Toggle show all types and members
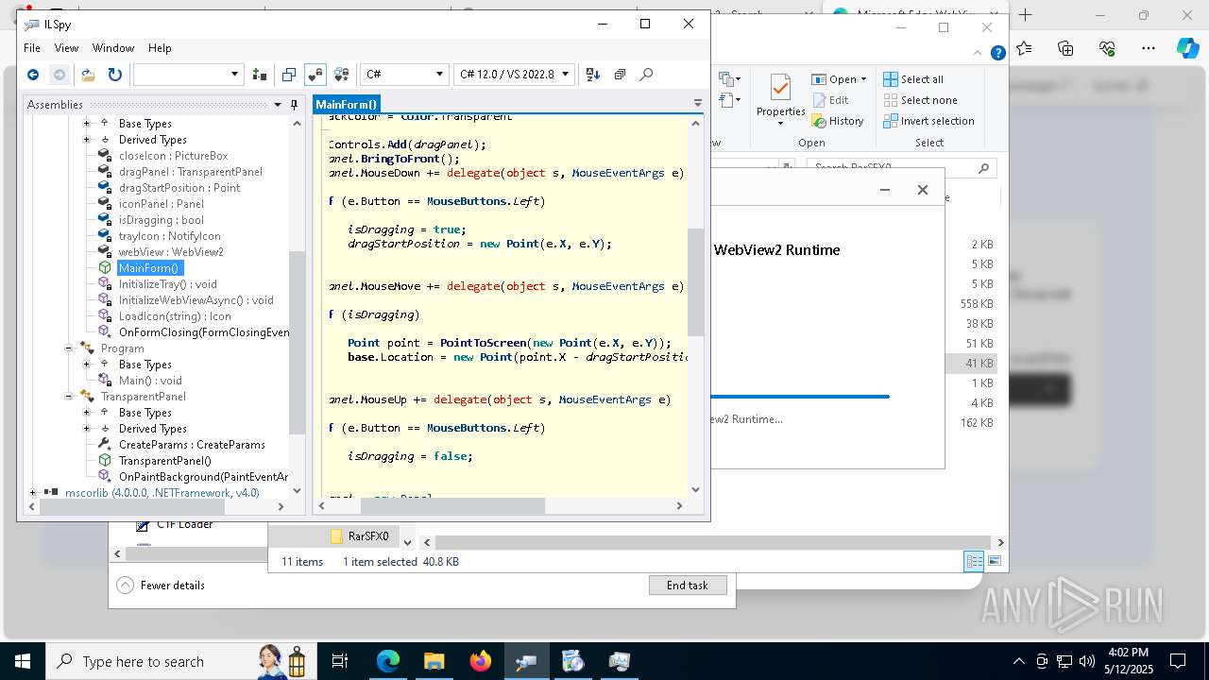This screenshot has width=1209, height=680. [x=342, y=75]
